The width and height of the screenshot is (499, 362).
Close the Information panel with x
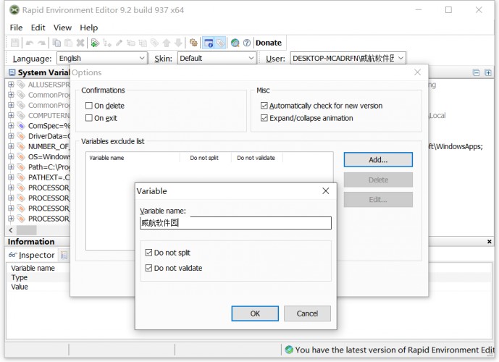click(x=490, y=242)
